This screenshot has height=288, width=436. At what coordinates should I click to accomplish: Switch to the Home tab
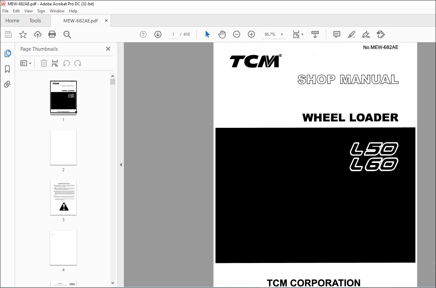tap(12, 21)
